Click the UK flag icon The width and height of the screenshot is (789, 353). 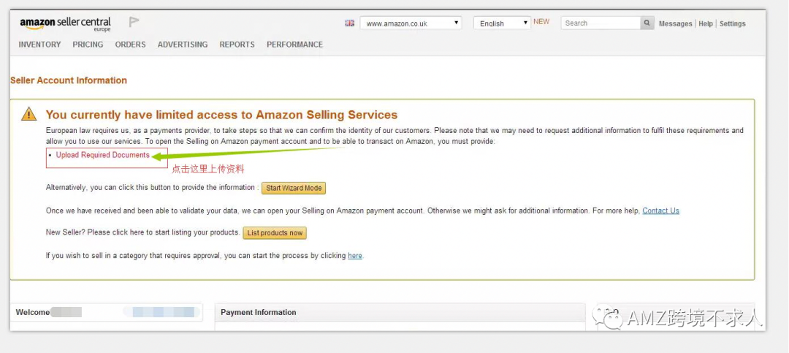pos(349,23)
